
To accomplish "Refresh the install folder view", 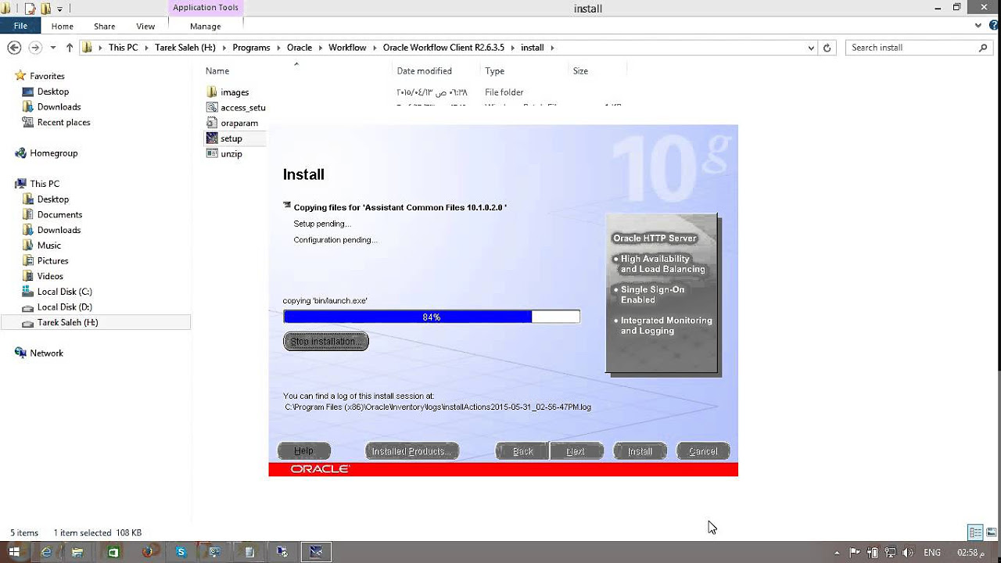I will click(827, 48).
